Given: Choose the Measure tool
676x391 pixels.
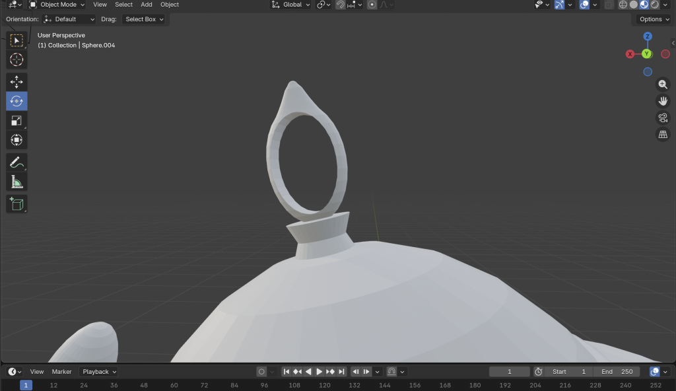Looking at the screenshot, I should [x=17, y=182].
